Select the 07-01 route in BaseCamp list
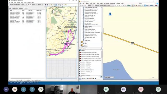Image resolution: width=167 pixels, height=94 pixels. (x=89, y=52)
